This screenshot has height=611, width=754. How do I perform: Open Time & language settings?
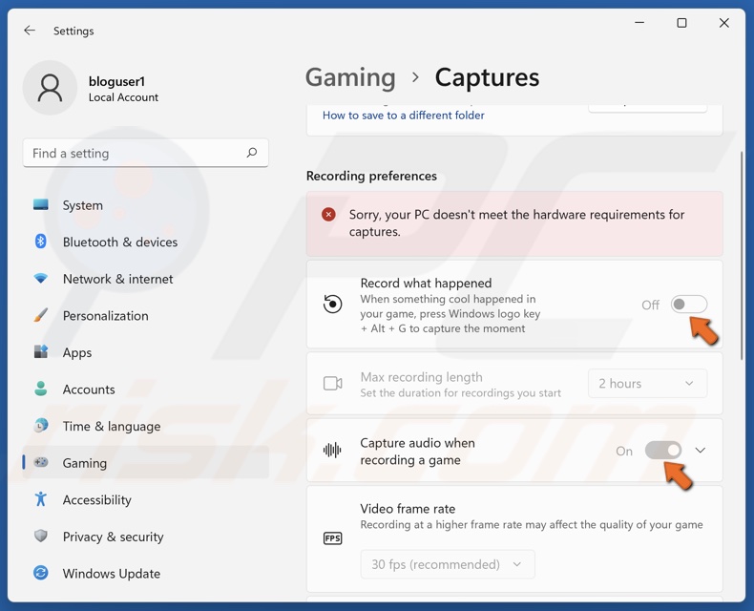pyautogui.click(x=145, y=426)
